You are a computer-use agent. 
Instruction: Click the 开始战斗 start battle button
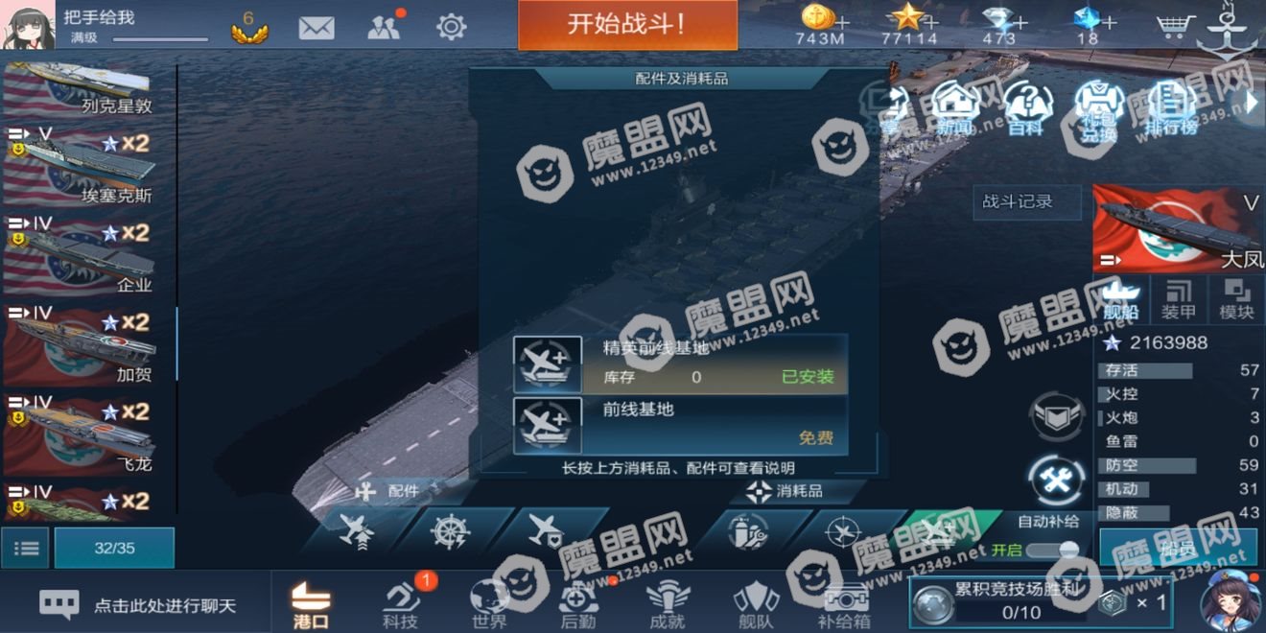(x=627, y=25)
